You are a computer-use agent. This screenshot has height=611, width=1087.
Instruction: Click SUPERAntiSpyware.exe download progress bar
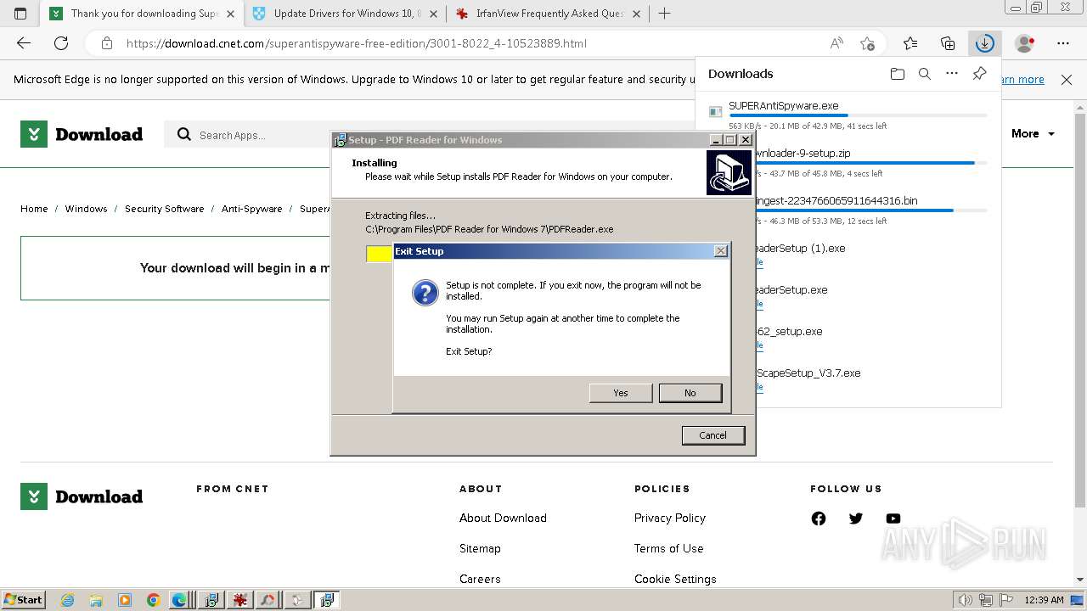[x=858, y=115]
